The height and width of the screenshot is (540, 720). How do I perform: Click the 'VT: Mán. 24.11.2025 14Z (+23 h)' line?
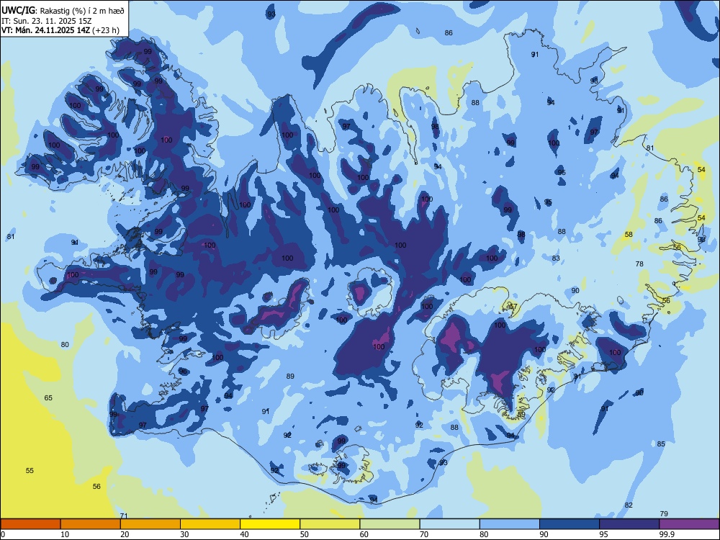tap(60, 30)
